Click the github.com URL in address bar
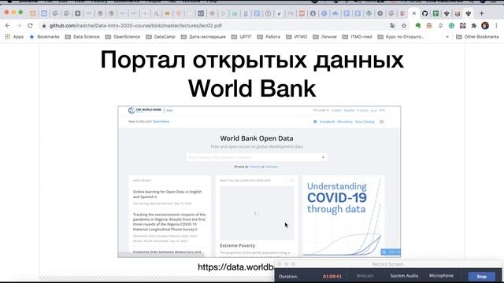The width and height of the screenshot is (504, 283). click(x=135, y=26)
